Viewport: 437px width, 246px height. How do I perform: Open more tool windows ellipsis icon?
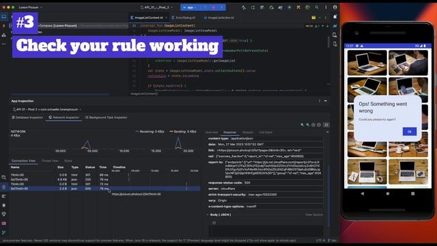click(4, 44)
